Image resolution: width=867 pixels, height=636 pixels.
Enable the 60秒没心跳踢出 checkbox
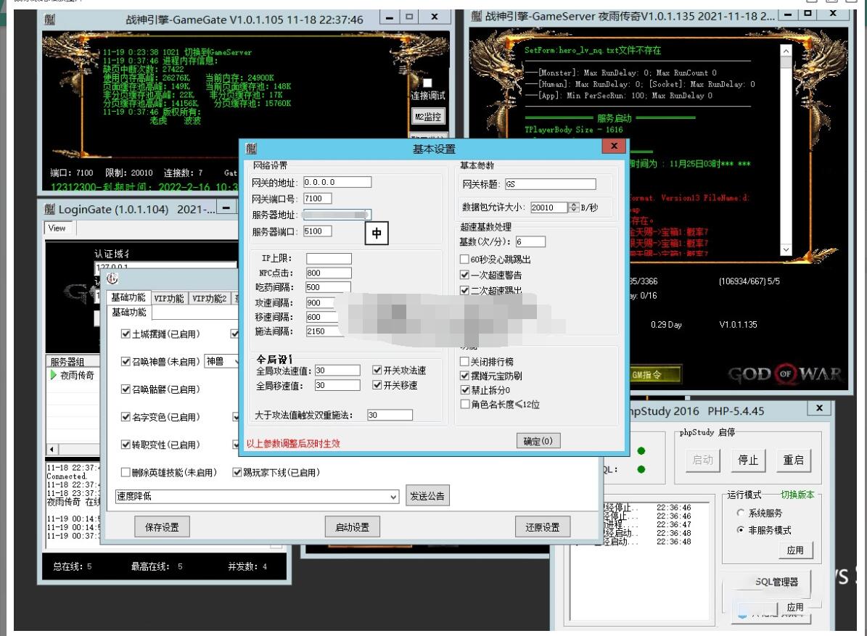pos(465,260)
